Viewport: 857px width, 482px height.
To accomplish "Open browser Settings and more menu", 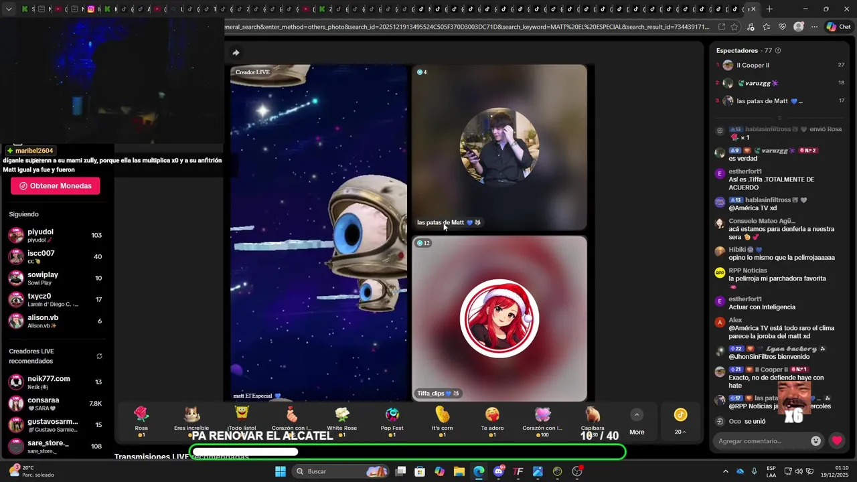I will [814, 27].
